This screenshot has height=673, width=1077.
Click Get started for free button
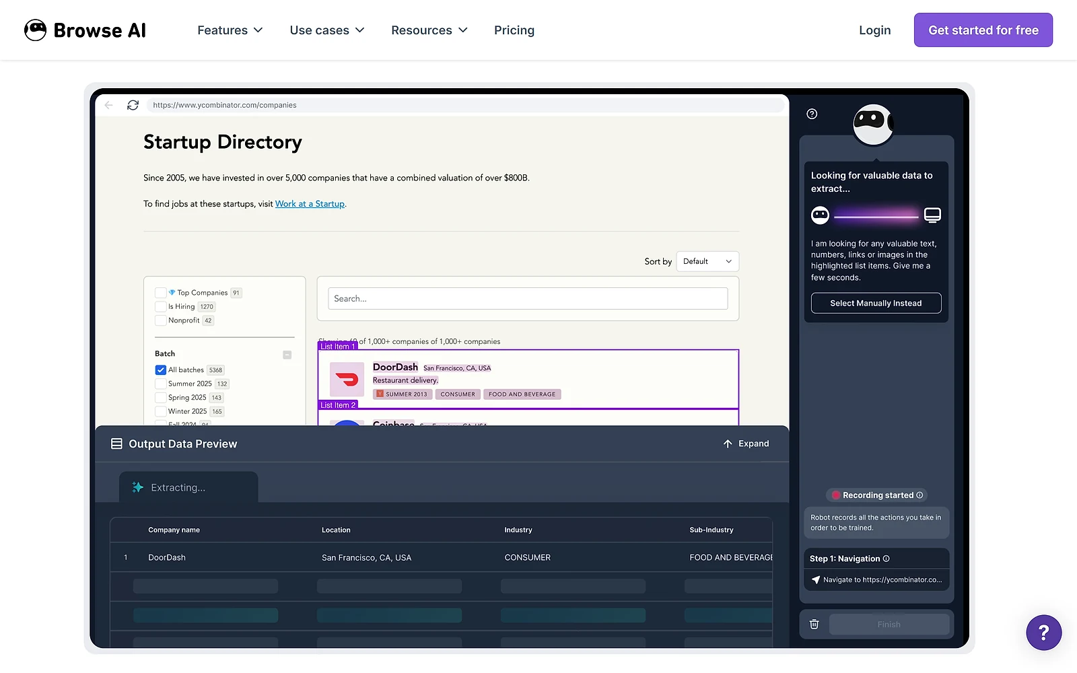(983, 30)
